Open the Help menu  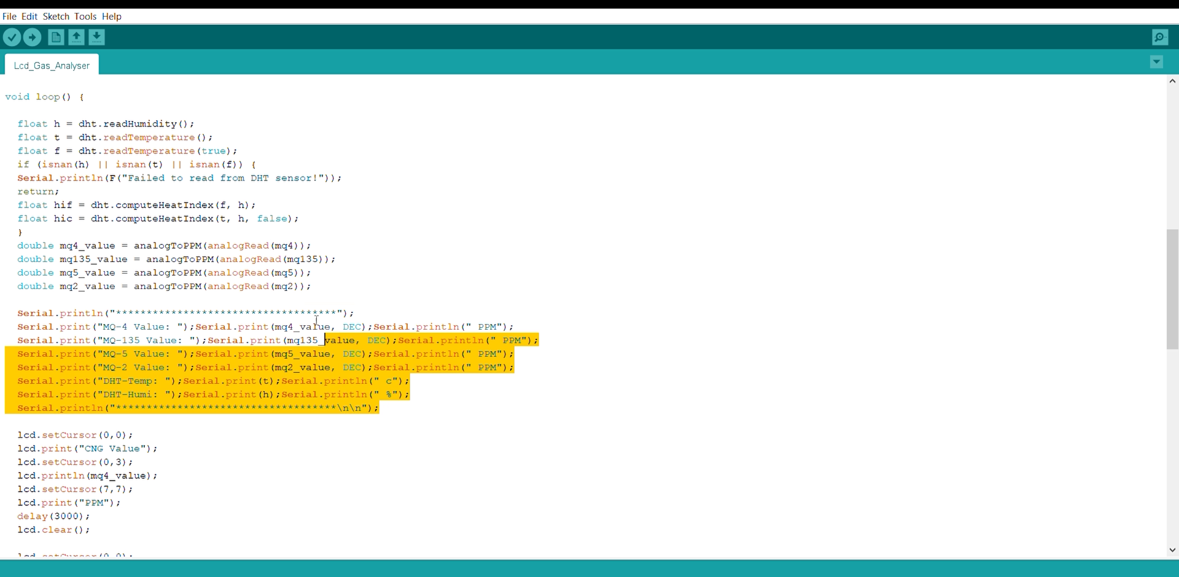point(112,17)
